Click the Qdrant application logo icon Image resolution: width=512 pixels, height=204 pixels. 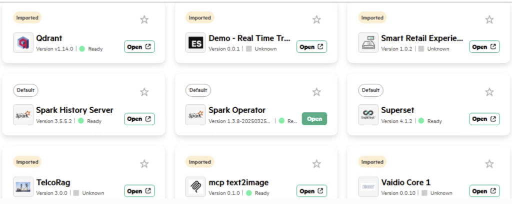[x=23, y=43]
